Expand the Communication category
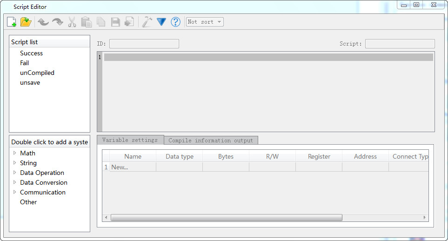 point(14,192)
